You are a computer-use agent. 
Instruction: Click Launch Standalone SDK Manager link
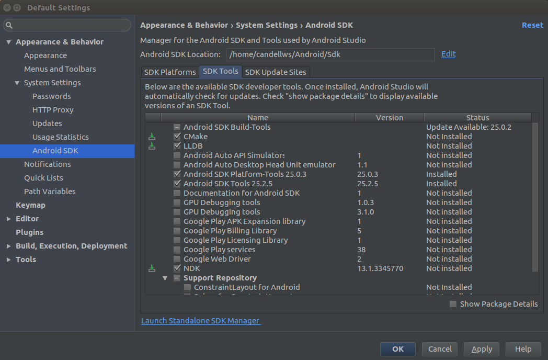[x=201, y=321]
